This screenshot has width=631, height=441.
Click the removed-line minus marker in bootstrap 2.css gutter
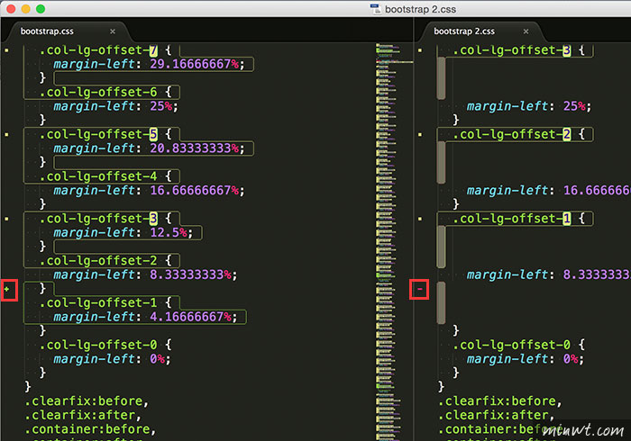tap(420, 289)
